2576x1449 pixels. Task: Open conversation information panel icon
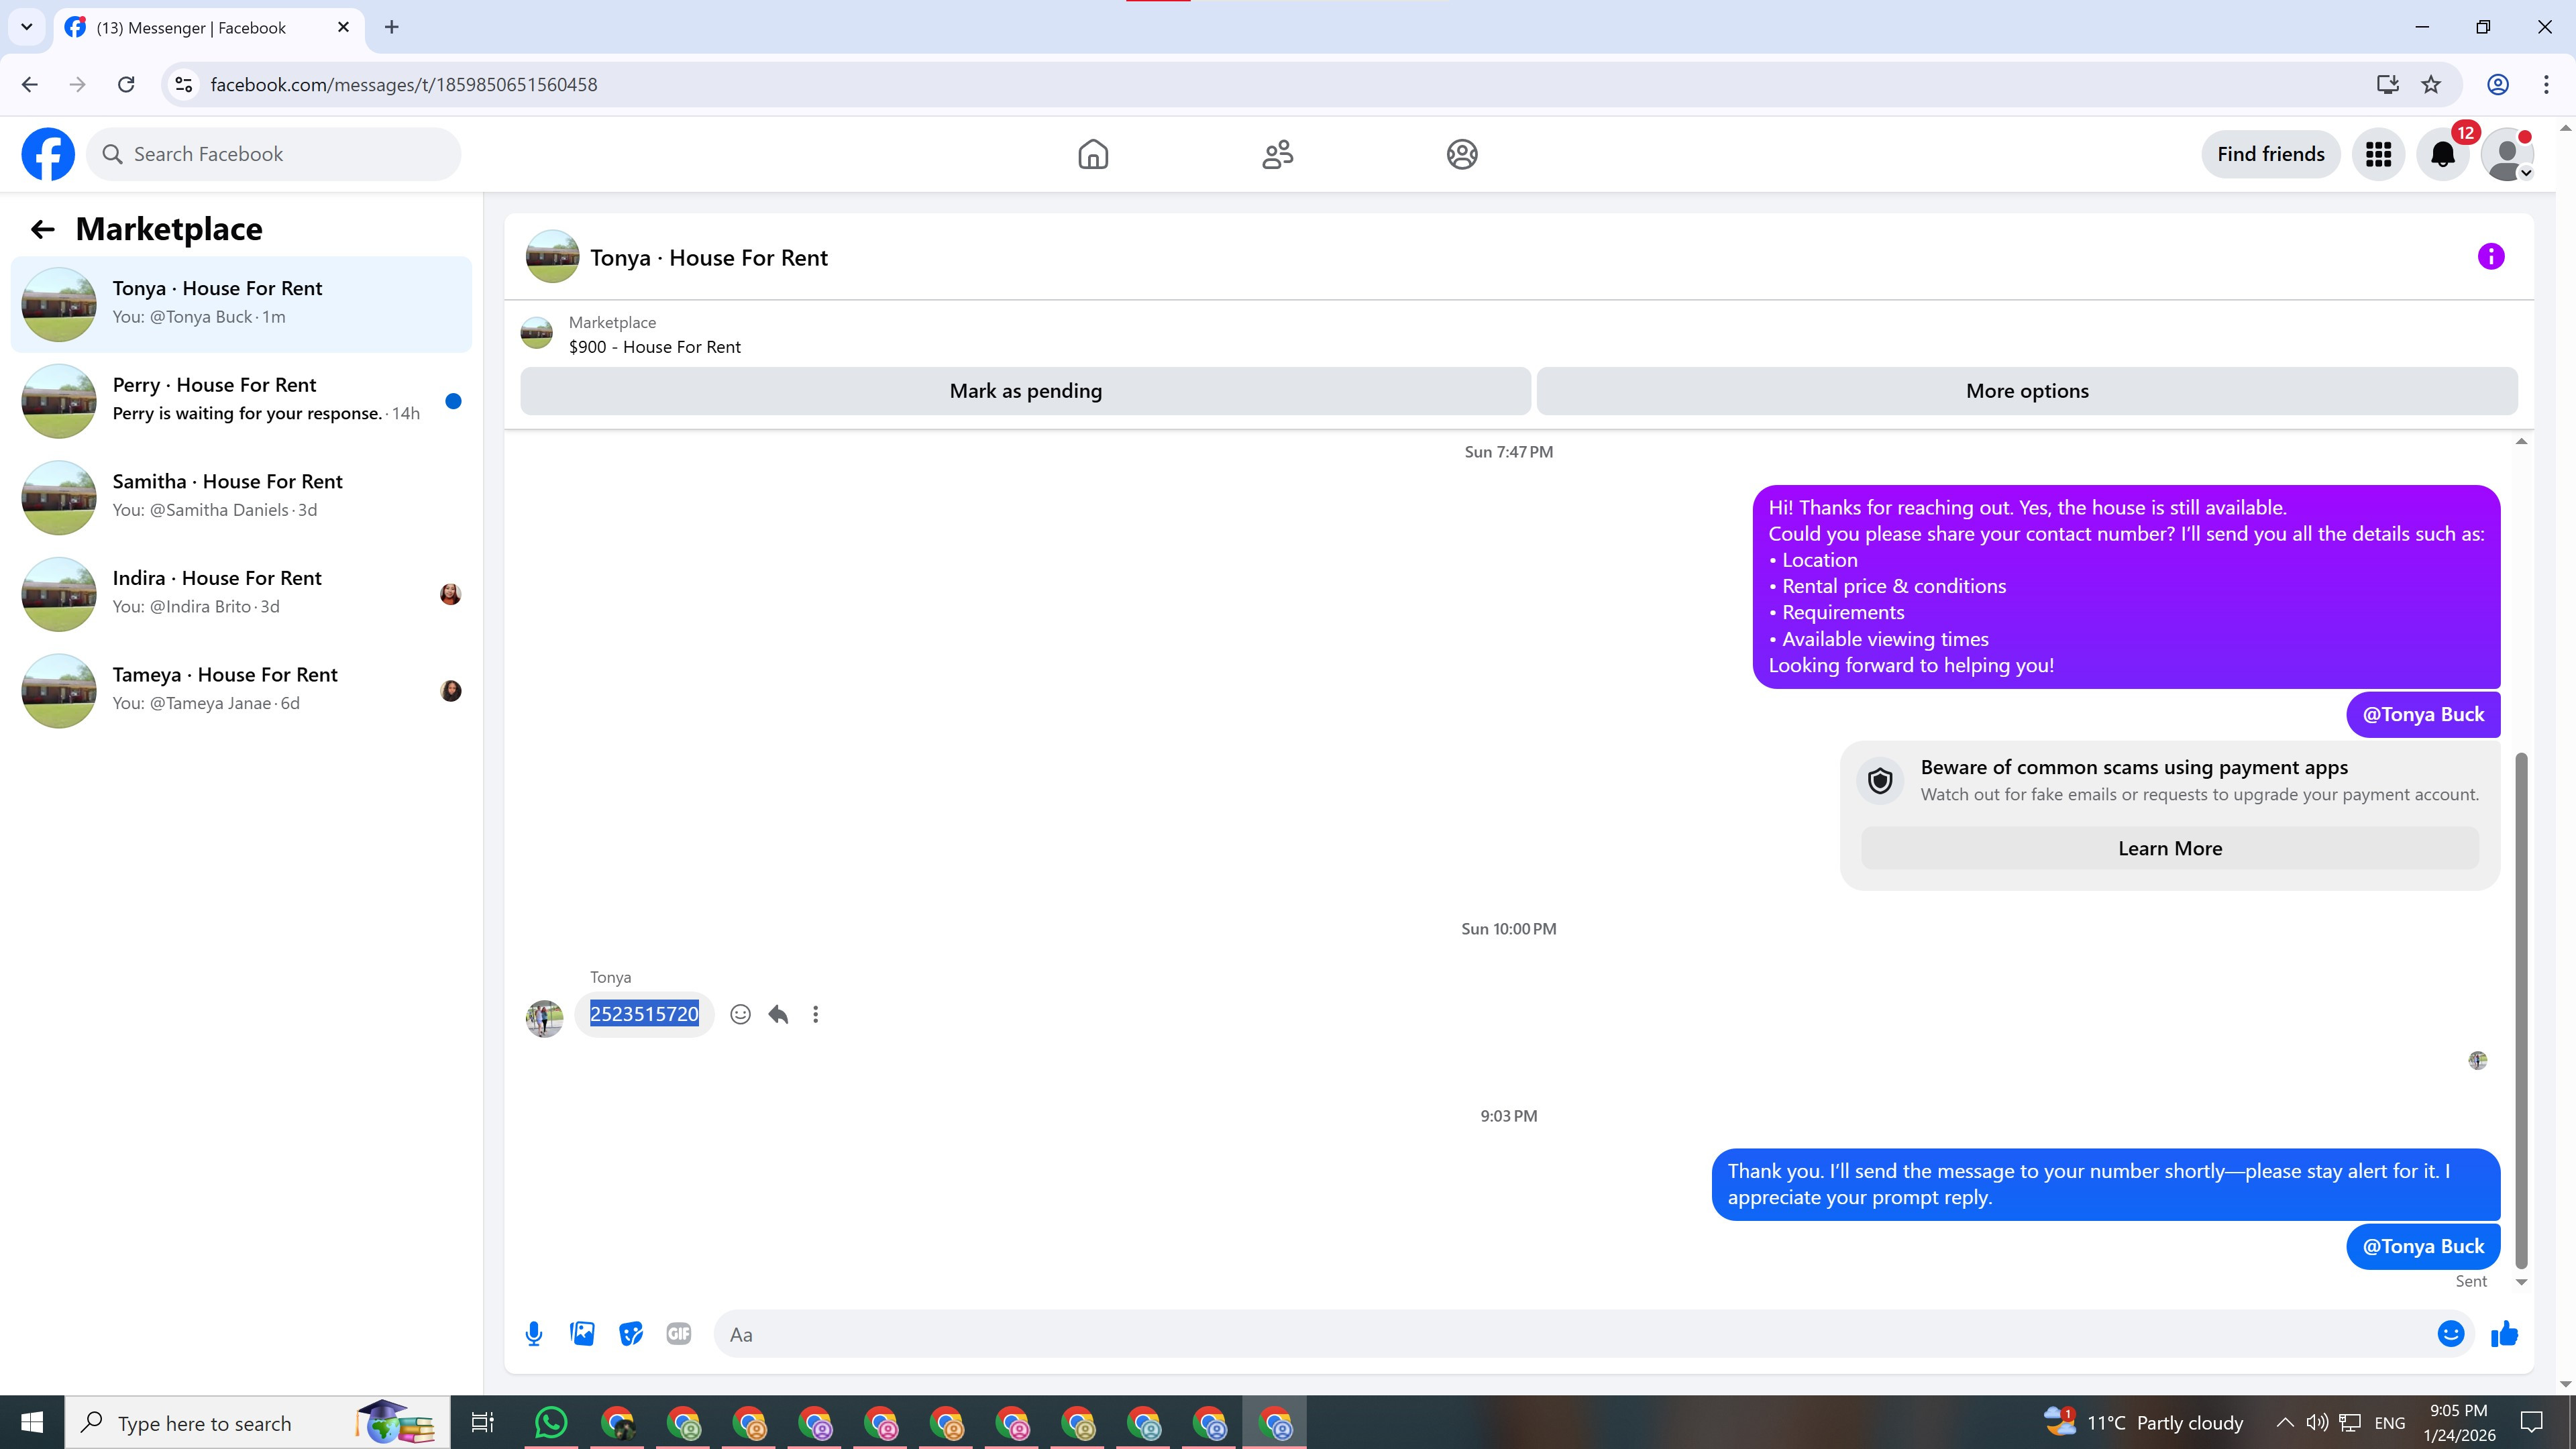2491,257
